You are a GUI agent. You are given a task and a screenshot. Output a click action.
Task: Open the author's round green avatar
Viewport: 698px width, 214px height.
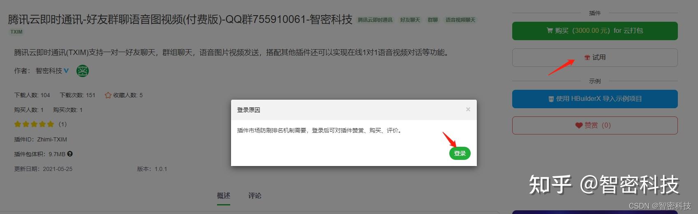coord(83,71)
